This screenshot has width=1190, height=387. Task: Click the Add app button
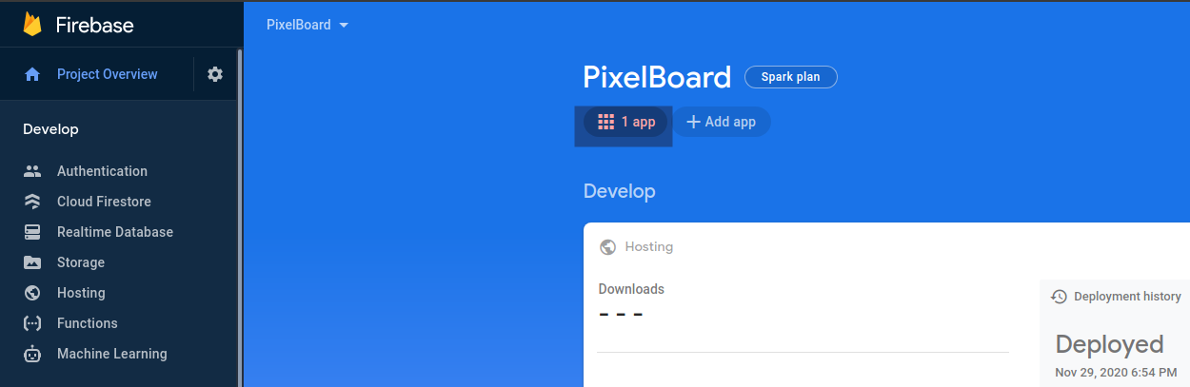coord(722,122)
